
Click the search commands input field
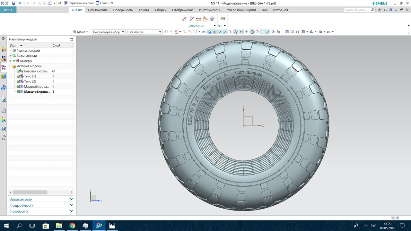[x=359, y=10]
